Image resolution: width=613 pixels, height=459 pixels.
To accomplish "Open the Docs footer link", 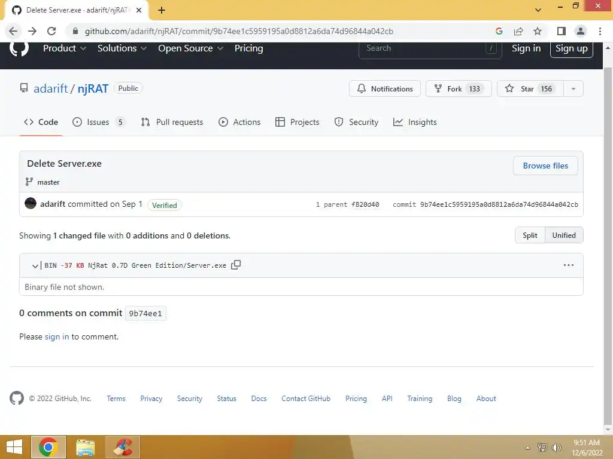I will 259,399.
